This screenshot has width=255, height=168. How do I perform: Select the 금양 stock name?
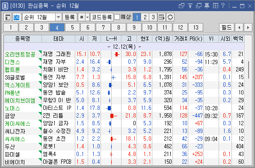[10, 116]
